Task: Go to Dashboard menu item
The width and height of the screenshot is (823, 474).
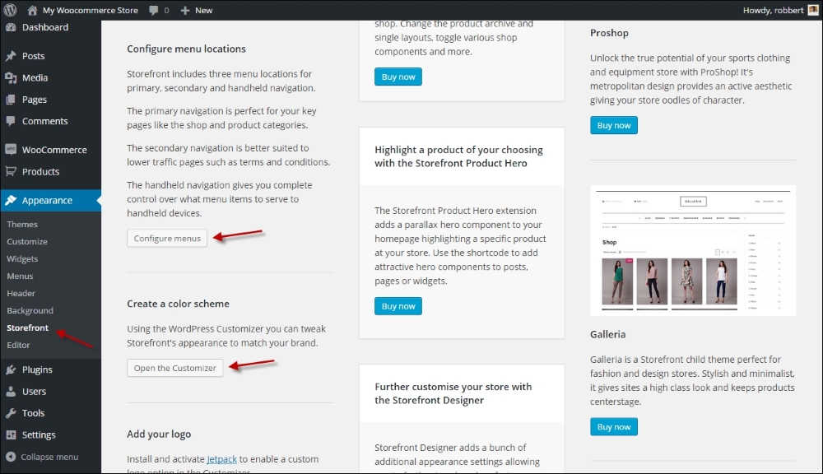Action: coord(45,27)
